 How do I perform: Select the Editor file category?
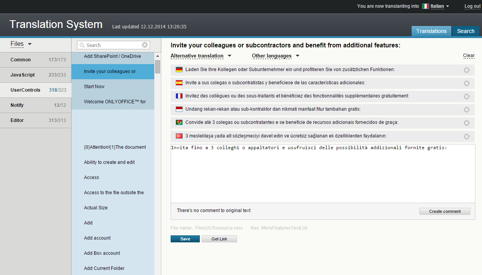click(35, 120)
